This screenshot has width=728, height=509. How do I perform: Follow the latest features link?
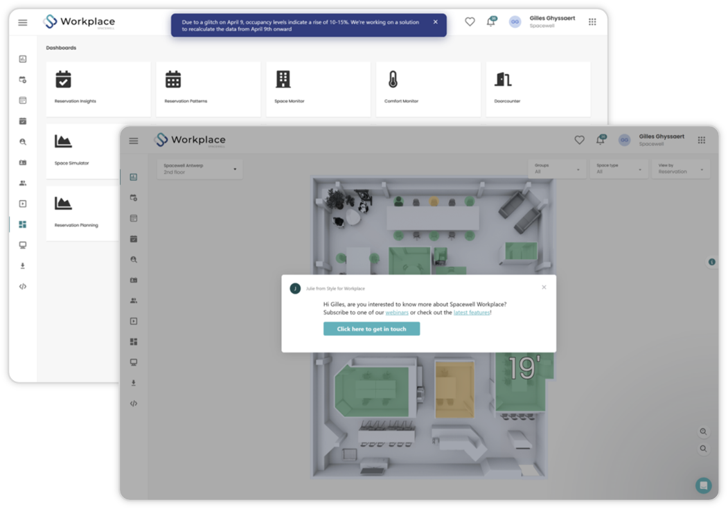pyautogui.click(x=472, y=313)
